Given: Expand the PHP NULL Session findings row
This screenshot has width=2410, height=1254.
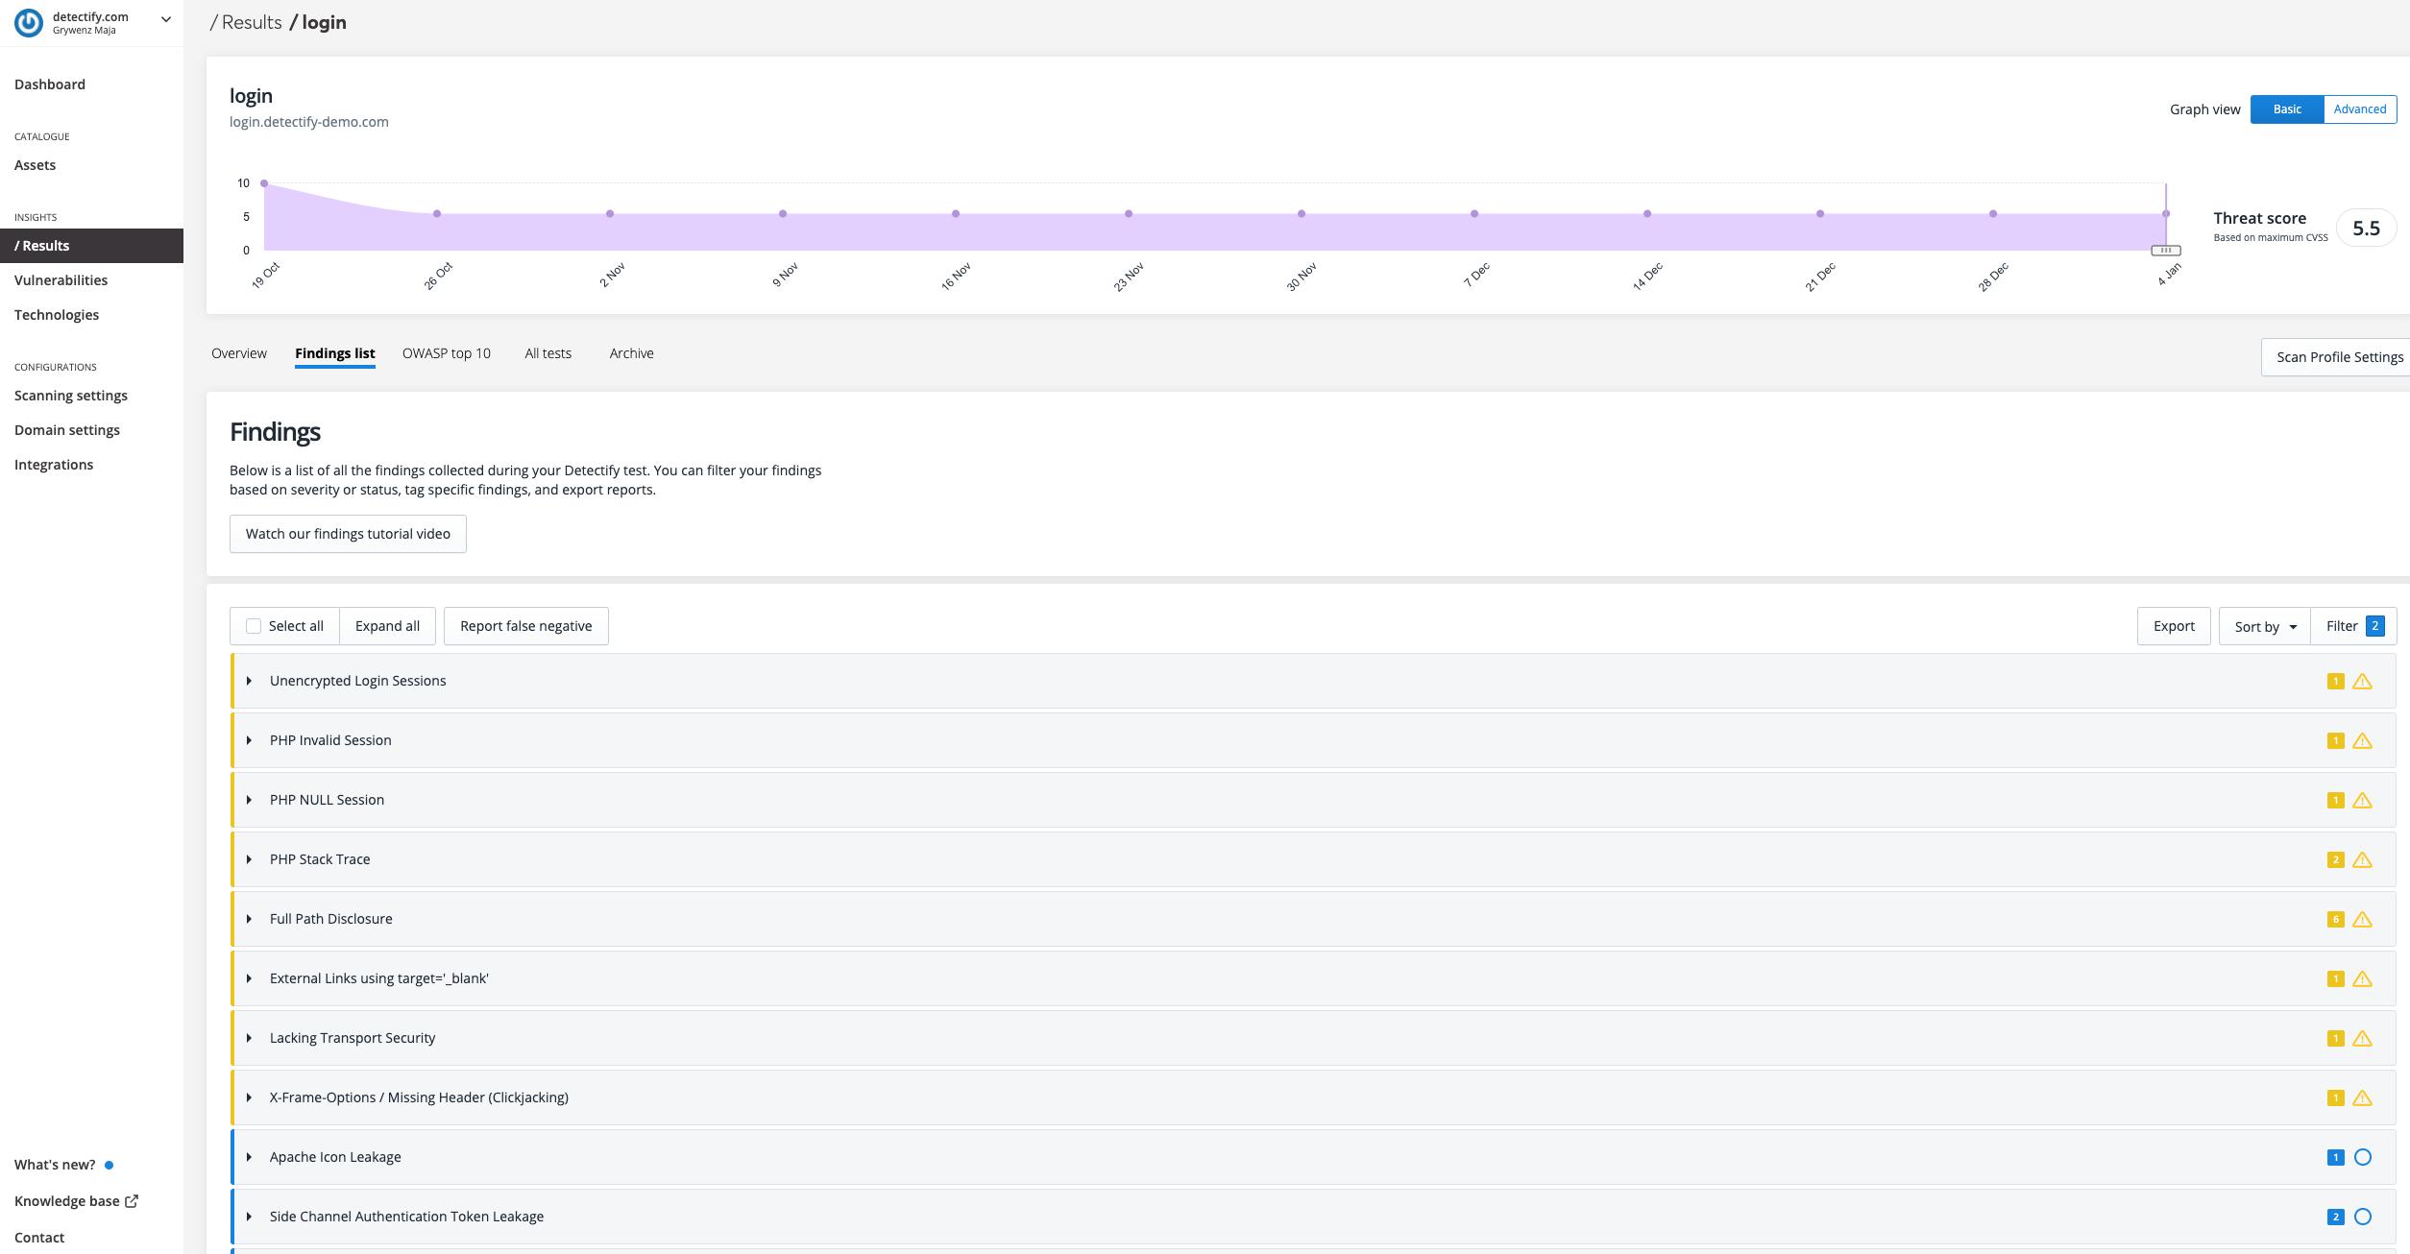Looking at the screenshot, I should click(249, 800).
